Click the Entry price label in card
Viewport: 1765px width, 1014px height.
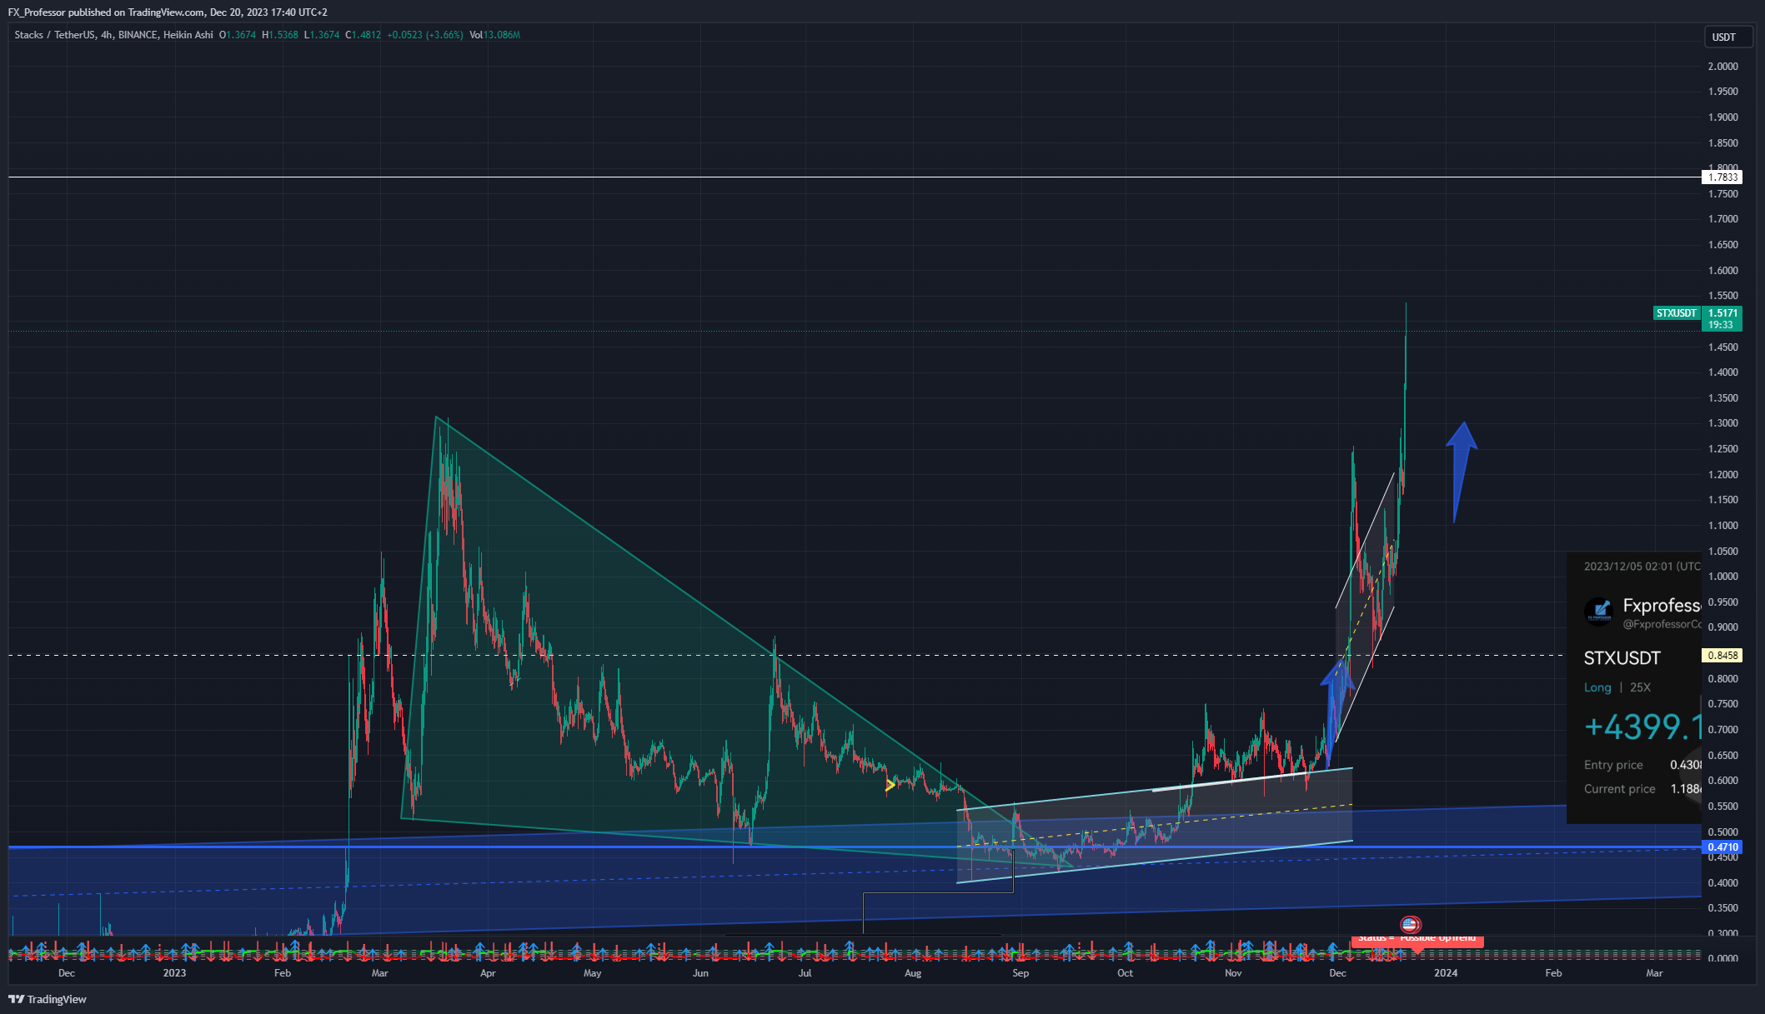click(x=1613, y=765)
